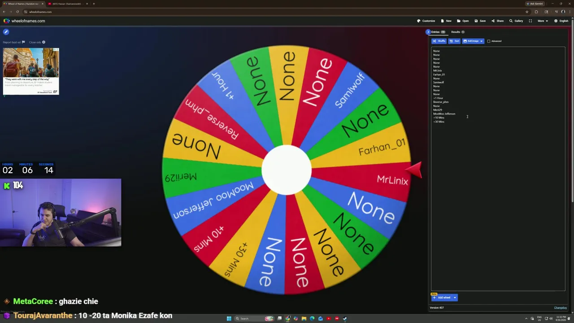The image size is (574, 323).
Task: Open the Add image dropdown arrow
Action: pos(482,41)
